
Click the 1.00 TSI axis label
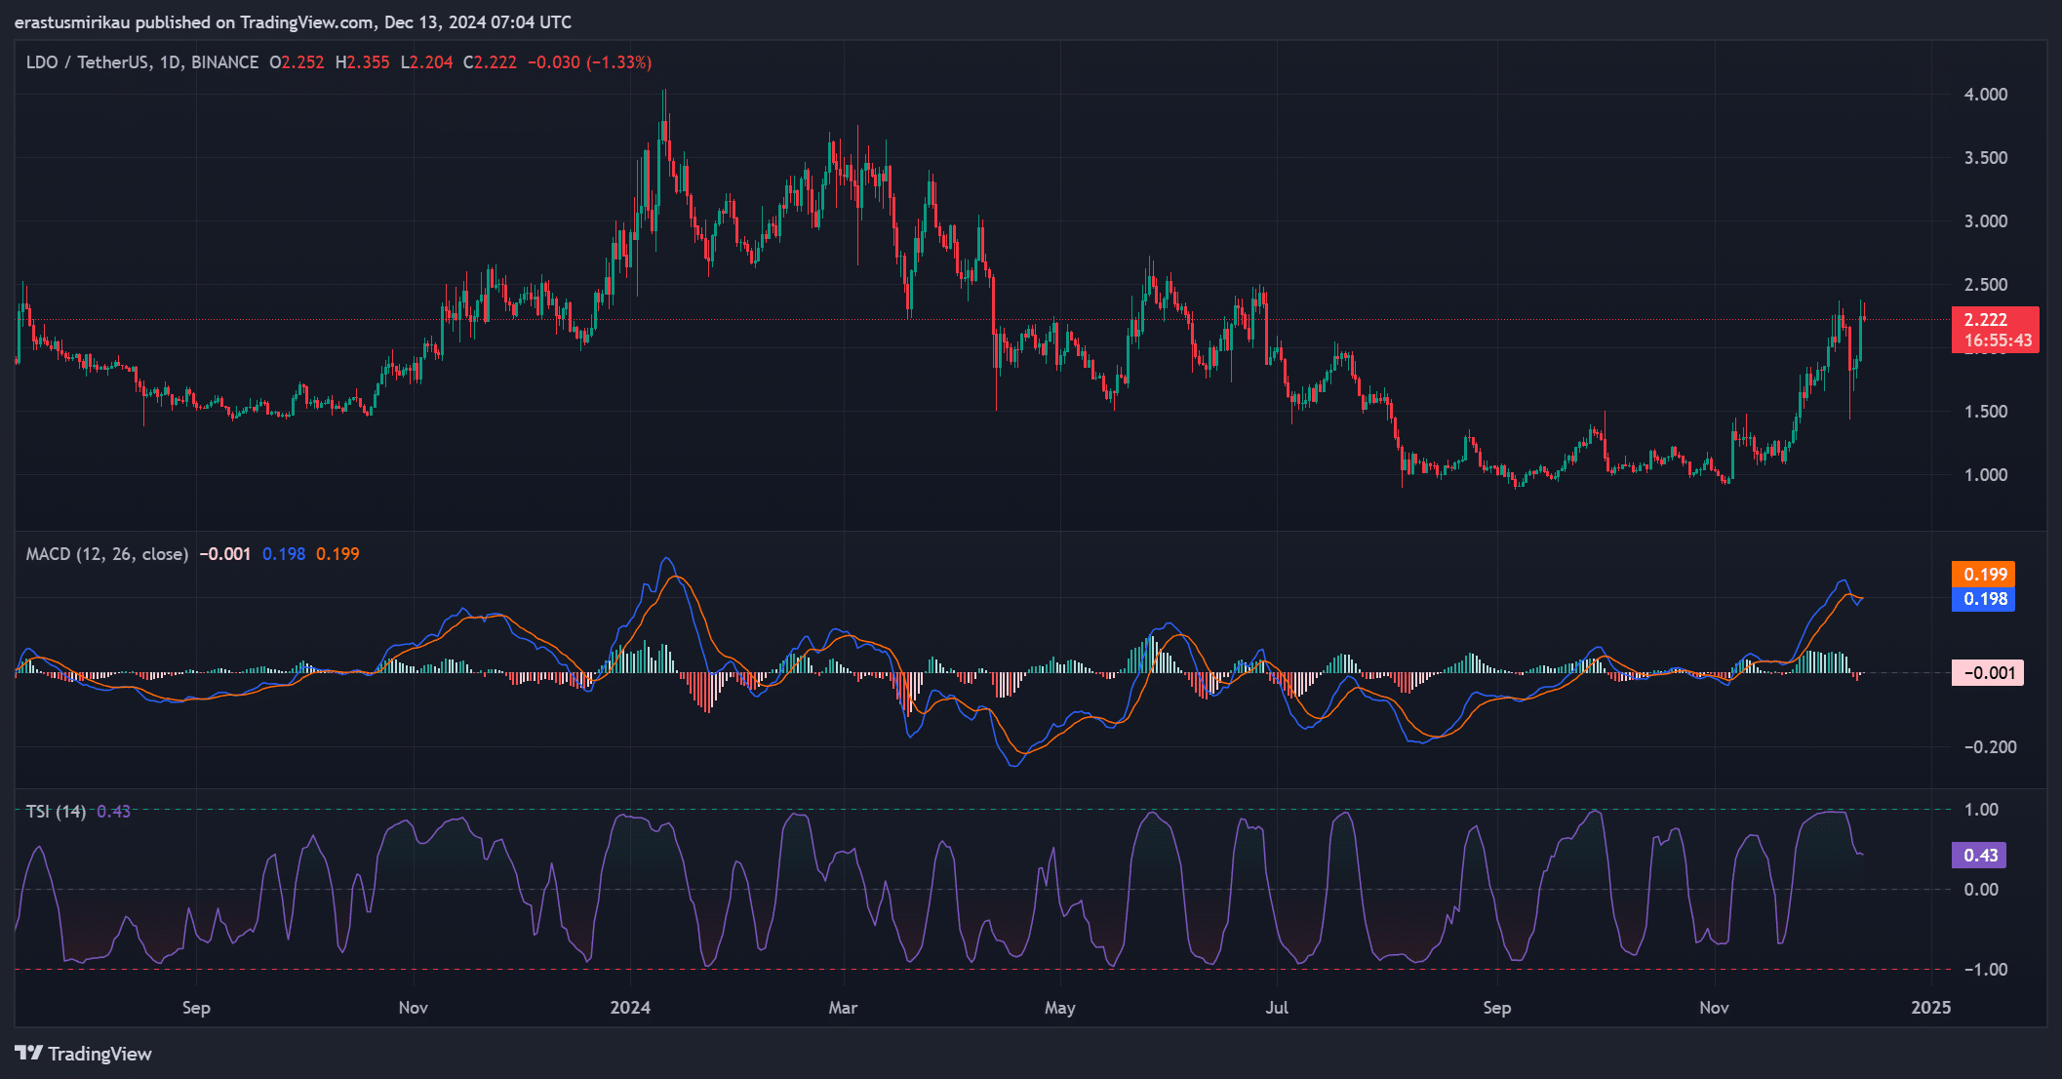coord(1981,810)
